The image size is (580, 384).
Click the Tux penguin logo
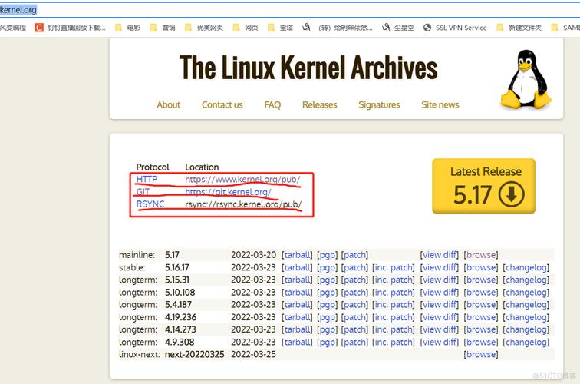[x=526, y=80]
